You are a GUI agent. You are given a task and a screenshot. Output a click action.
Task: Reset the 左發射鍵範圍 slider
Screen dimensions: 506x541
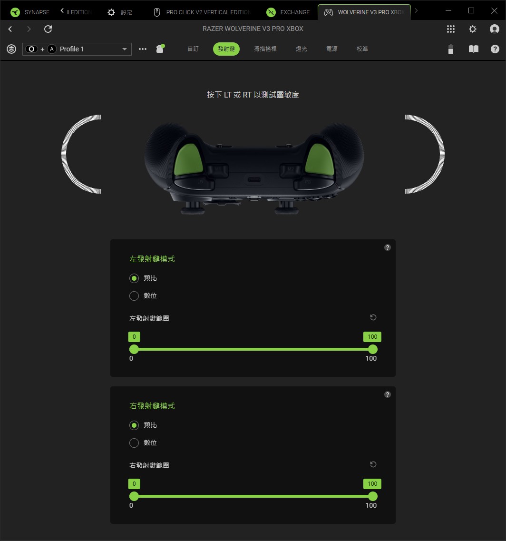tap(373, 317)
